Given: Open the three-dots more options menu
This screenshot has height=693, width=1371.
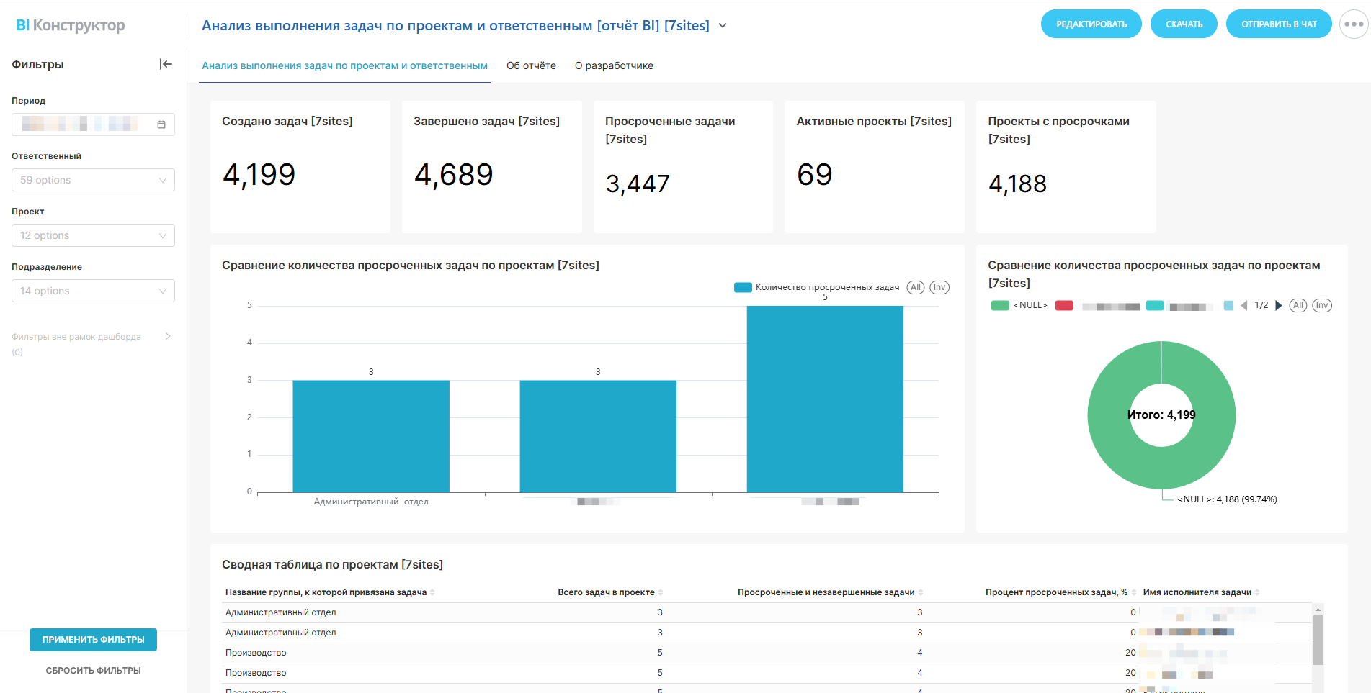Looking at the screenshot, I should coord(1354,24).
